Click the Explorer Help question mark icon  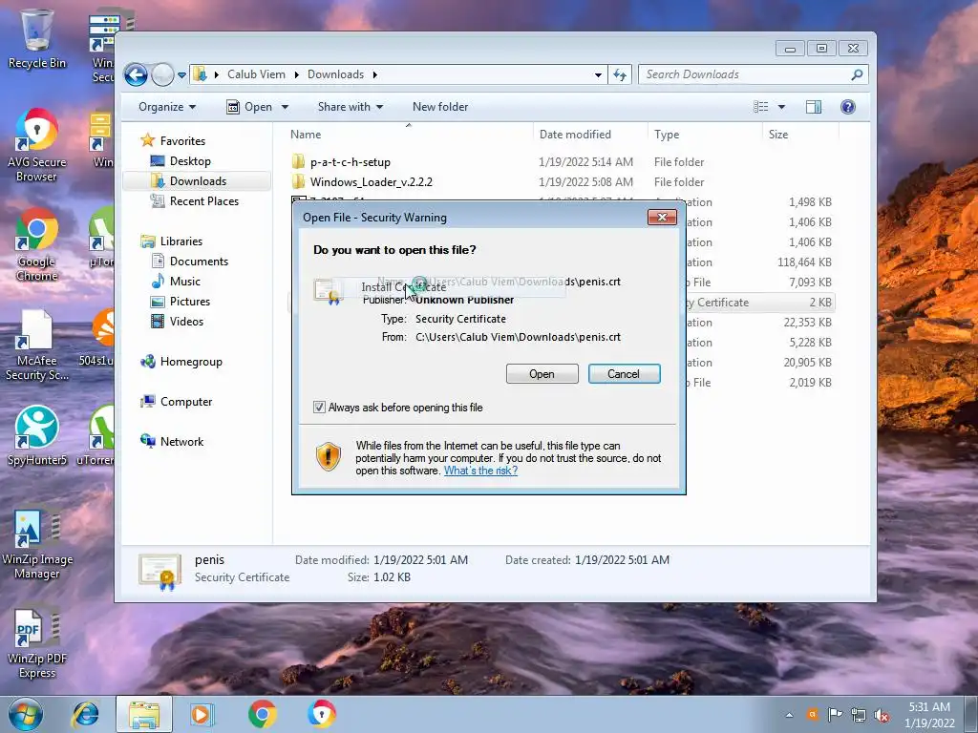click(x=848, y=107)
